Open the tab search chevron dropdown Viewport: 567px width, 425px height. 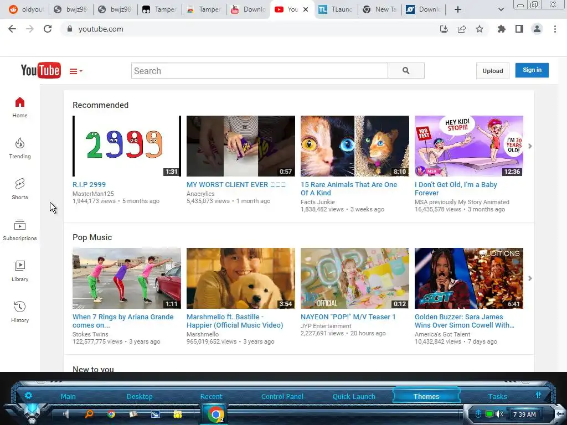[x=501, y=10]
